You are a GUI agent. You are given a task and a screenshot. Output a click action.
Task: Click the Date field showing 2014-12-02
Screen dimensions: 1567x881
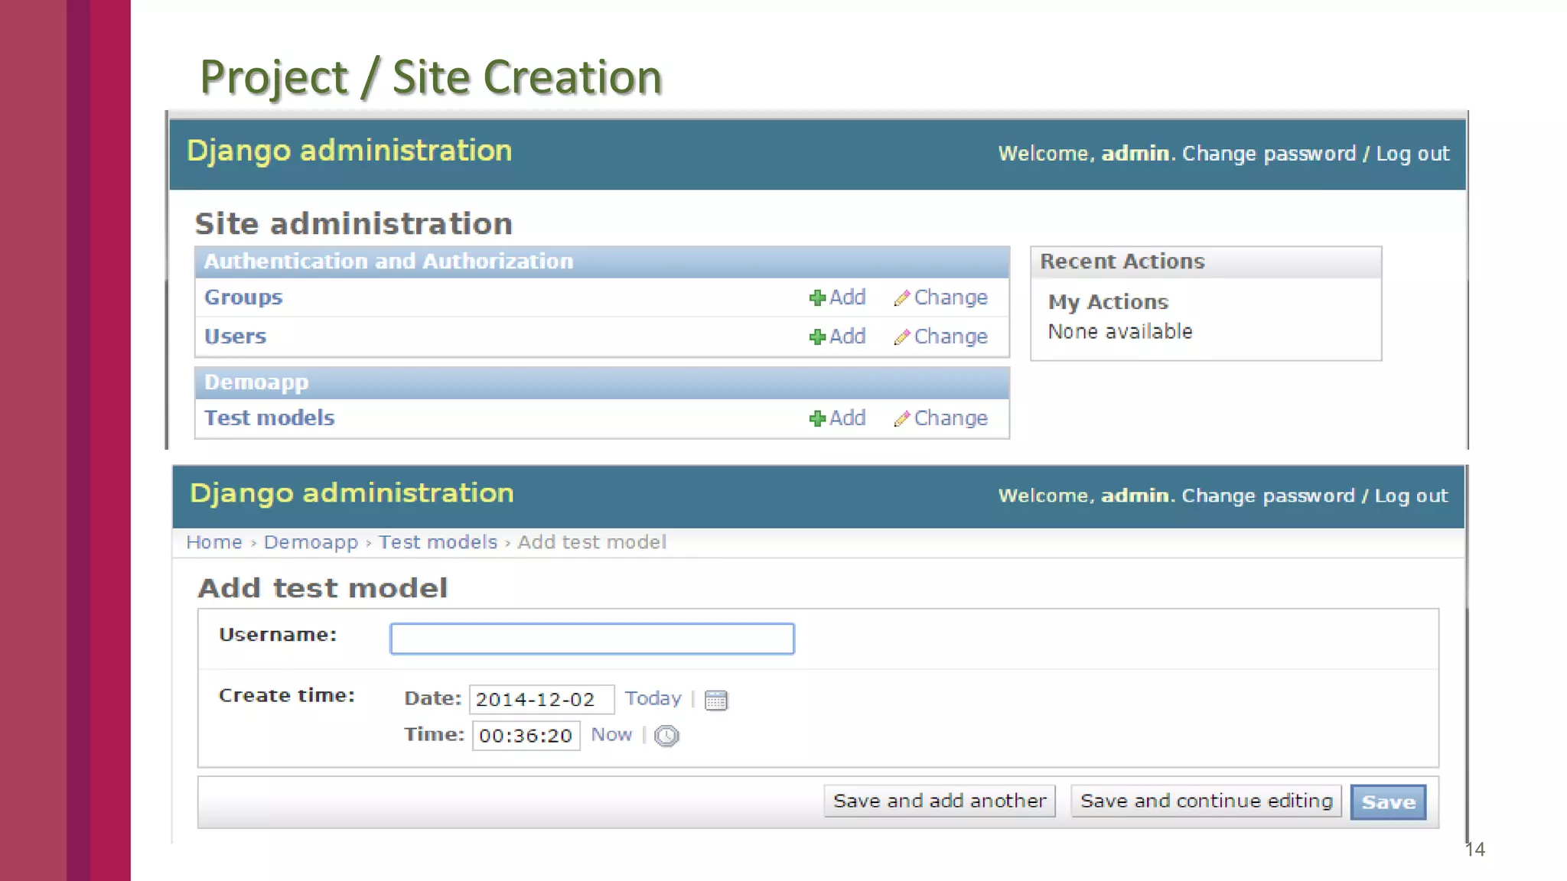[541, 699]
